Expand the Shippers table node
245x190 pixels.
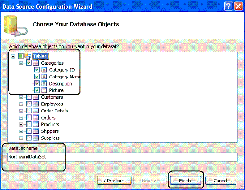pos(21,131)
